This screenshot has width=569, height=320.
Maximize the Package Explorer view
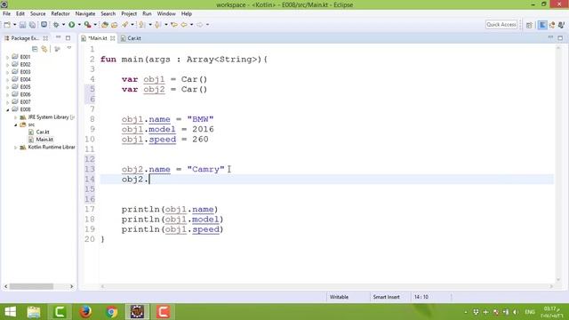68,37
